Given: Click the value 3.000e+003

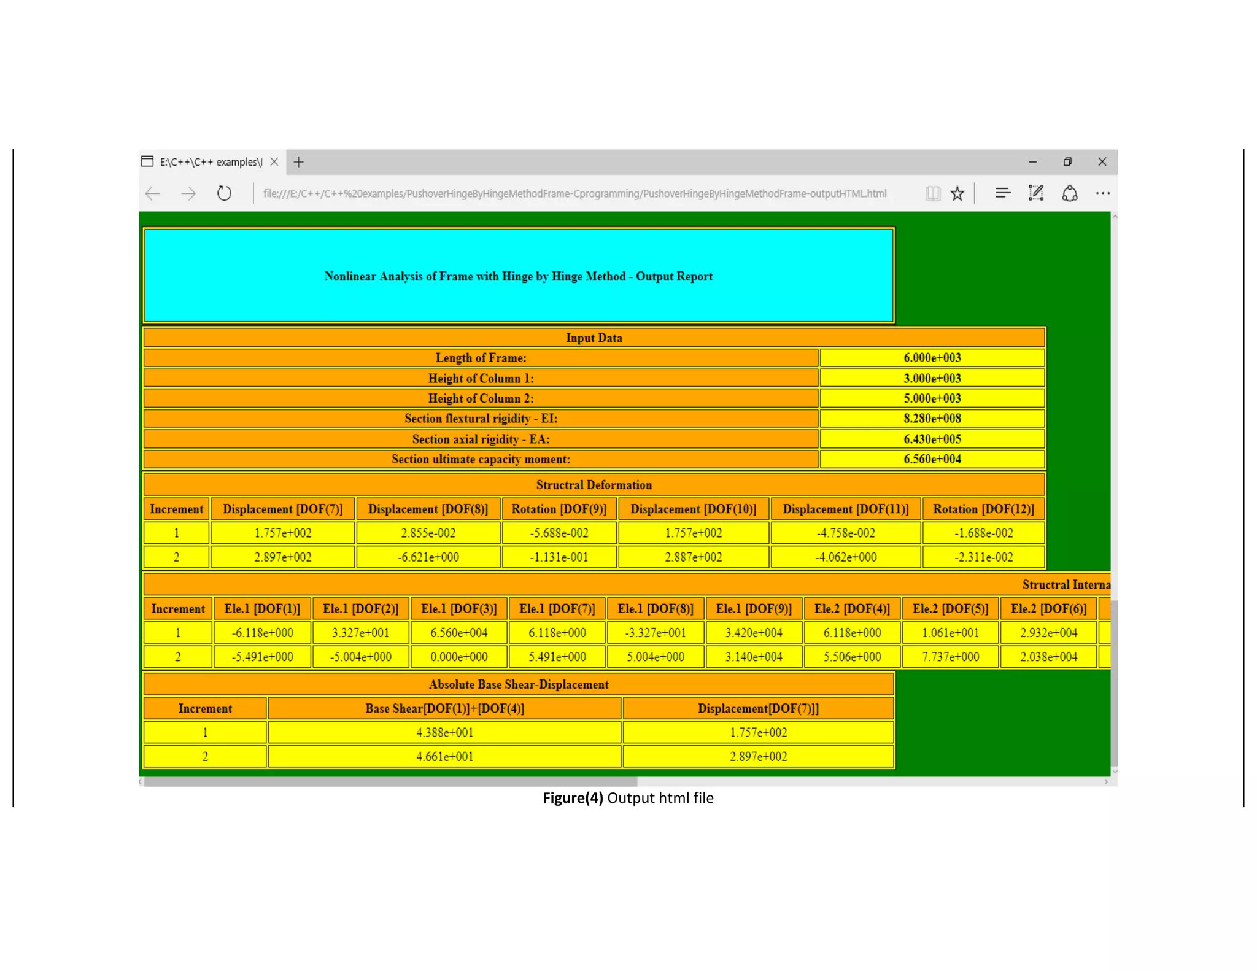Looking at the screenshot, I should pos(932,379).
